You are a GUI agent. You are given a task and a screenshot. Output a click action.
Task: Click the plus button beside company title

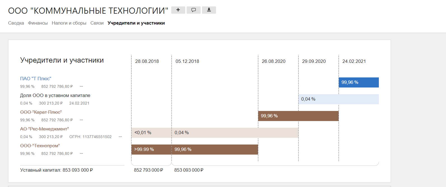click(178, 10)
